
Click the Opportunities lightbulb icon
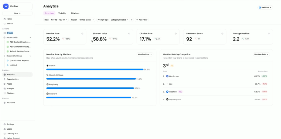coord(4,79)
